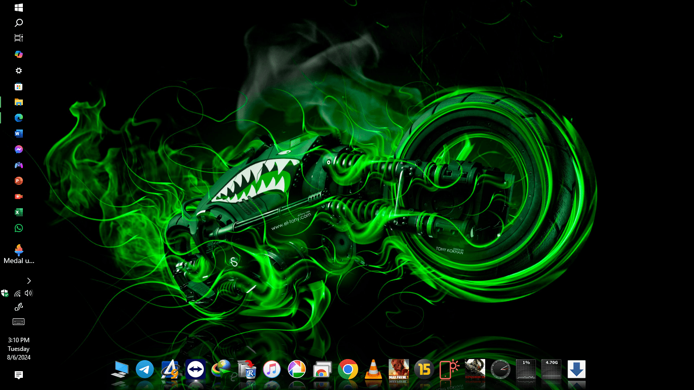Open File Explorer from the taskbar
The image size is (694, 390).
pyautogui.click(x=19, y=102)
